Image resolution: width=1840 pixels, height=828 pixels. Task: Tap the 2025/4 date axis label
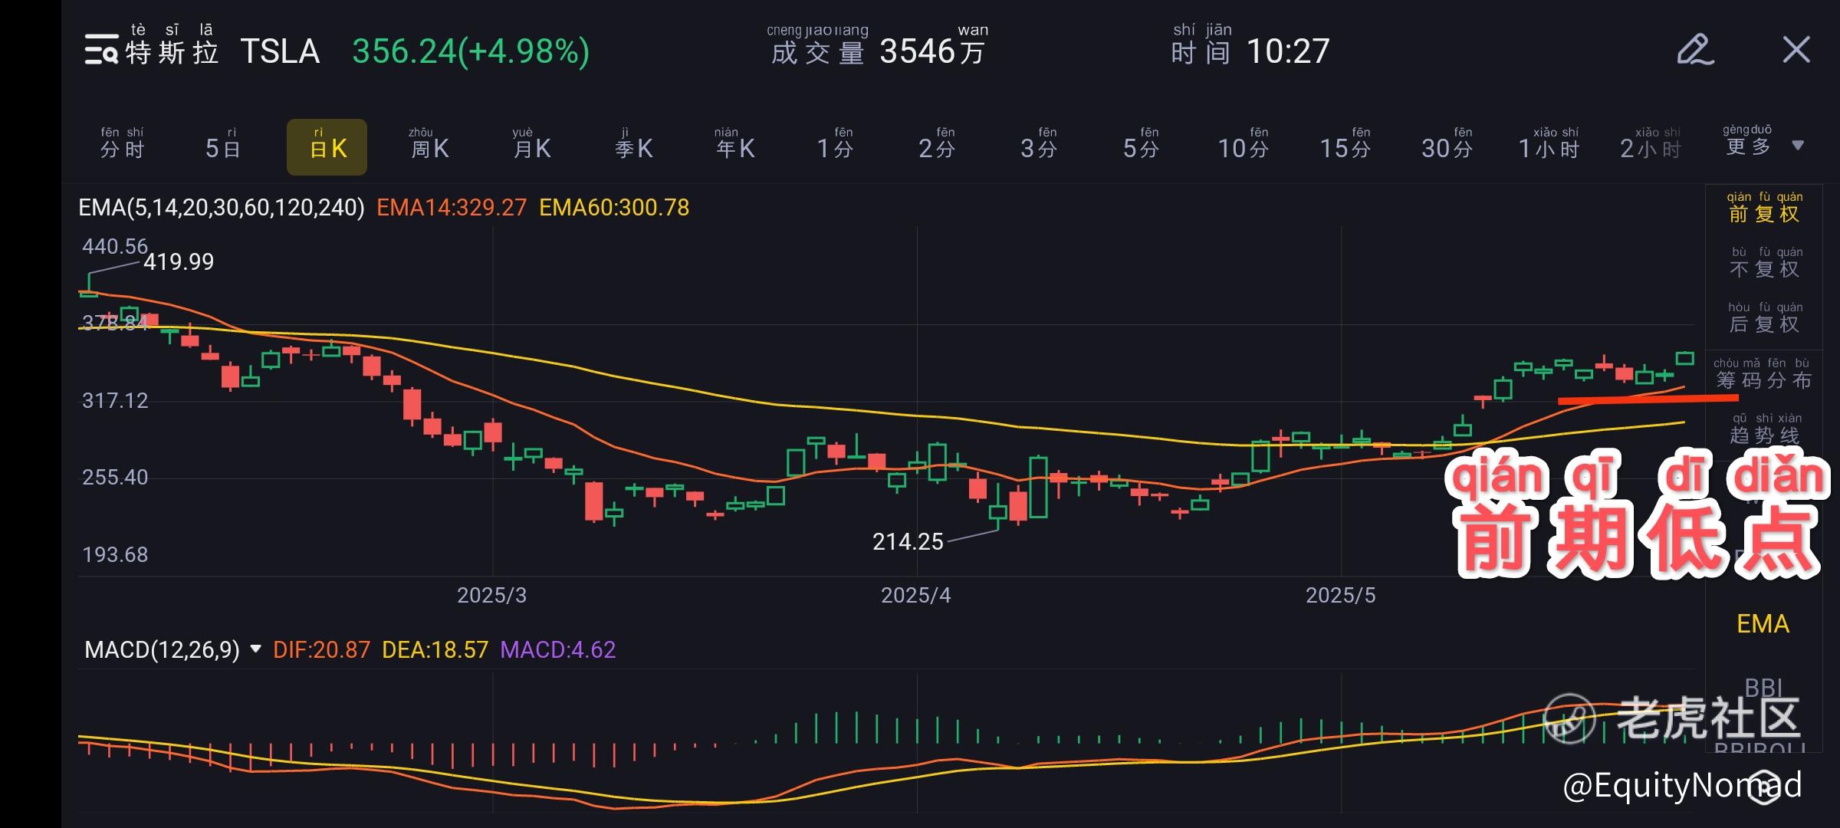pyautogui.click(x=915, y=596)
